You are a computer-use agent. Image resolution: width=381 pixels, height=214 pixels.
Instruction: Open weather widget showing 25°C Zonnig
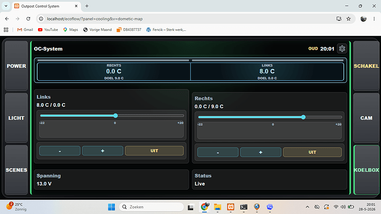16,207
